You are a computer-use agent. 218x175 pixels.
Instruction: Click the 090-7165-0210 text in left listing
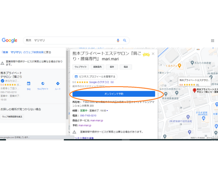pyautogui.click(x=9, y=92)
